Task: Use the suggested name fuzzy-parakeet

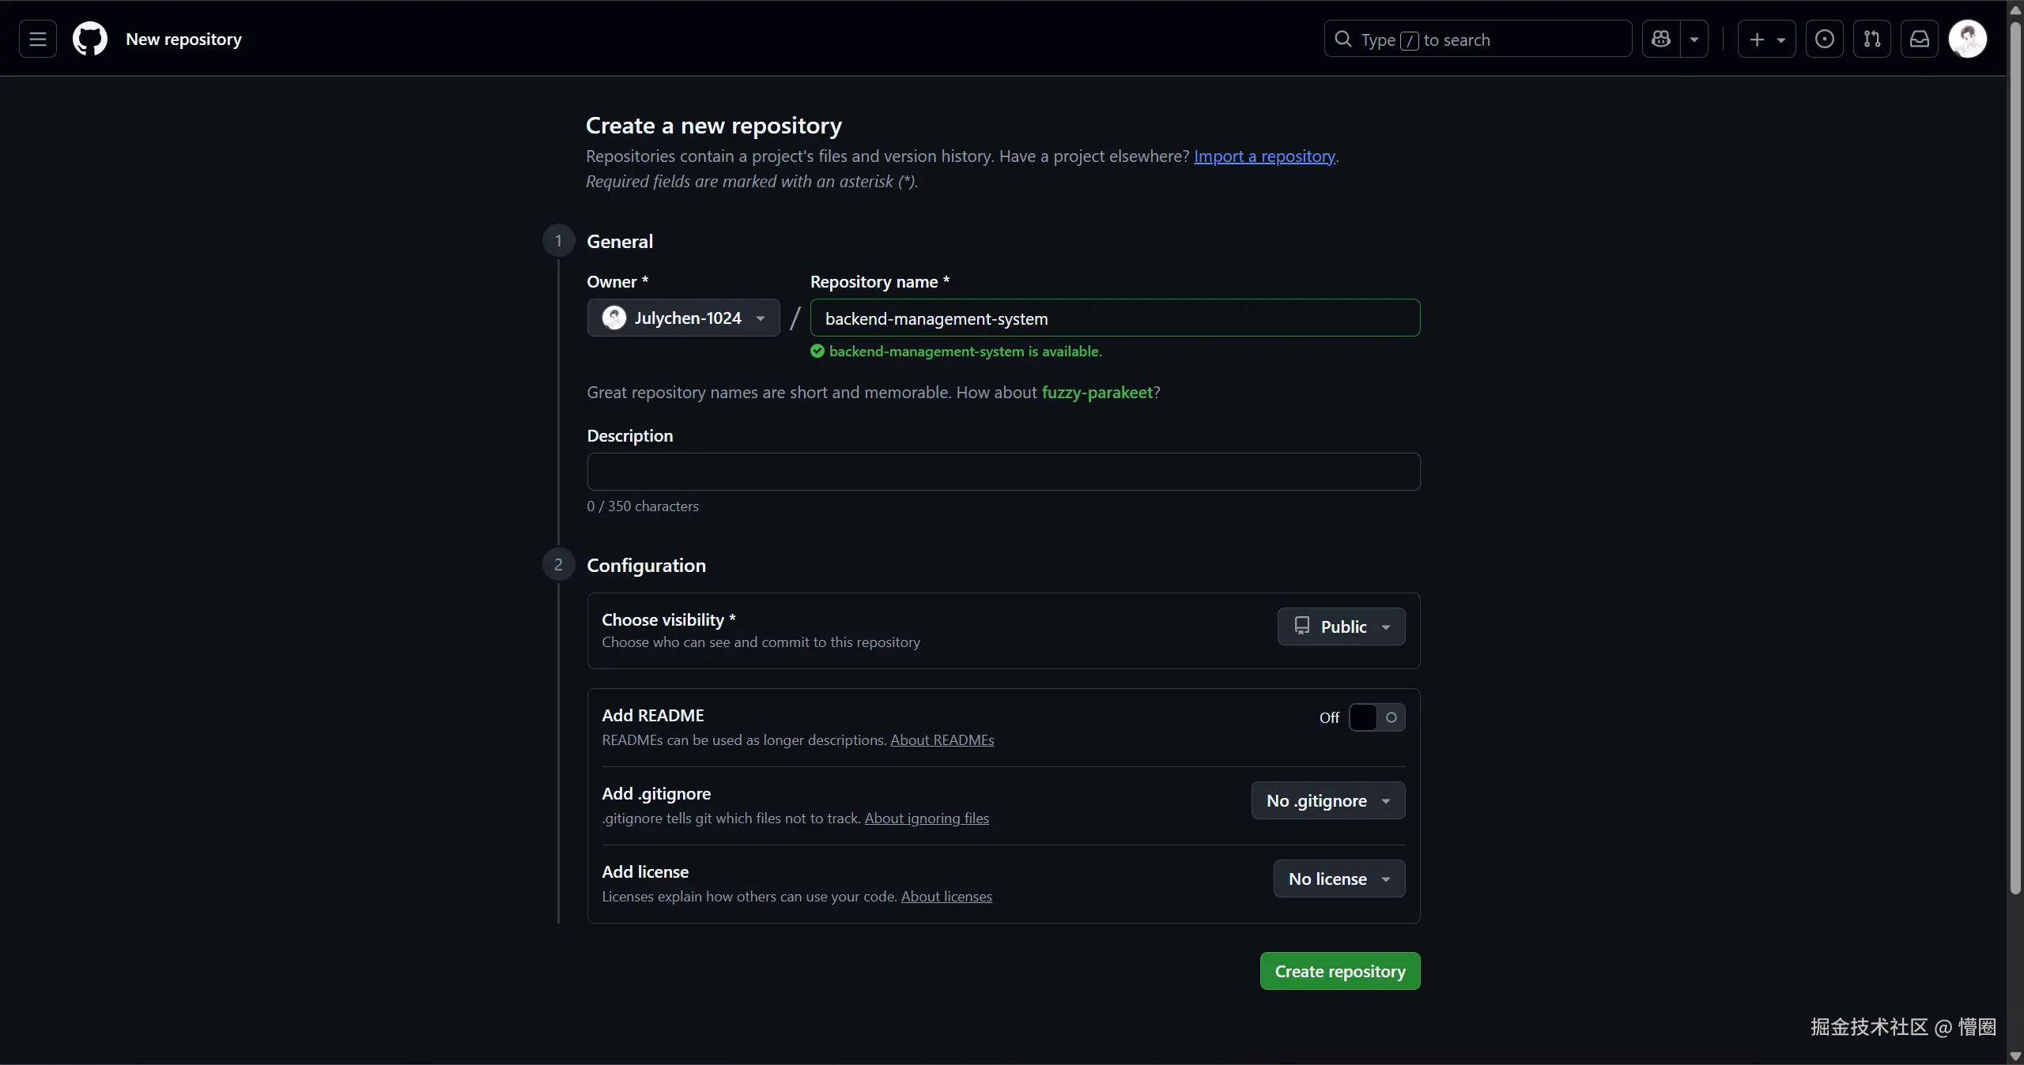Action: (1097, 393)
